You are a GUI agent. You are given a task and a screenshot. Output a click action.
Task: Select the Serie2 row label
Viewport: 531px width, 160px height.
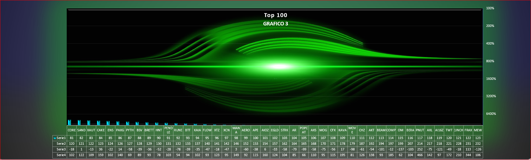(x=61, y=144)
